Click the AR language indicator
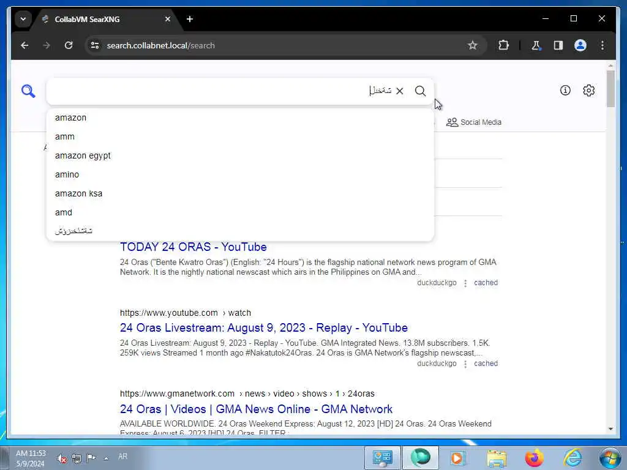Screen dimensions: 627x470 (x=122, y=457)
